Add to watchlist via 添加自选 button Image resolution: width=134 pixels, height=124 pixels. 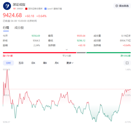point(122,6)
